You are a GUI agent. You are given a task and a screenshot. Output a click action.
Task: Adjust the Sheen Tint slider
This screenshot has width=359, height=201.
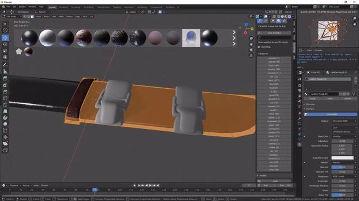tap(342, 195)
